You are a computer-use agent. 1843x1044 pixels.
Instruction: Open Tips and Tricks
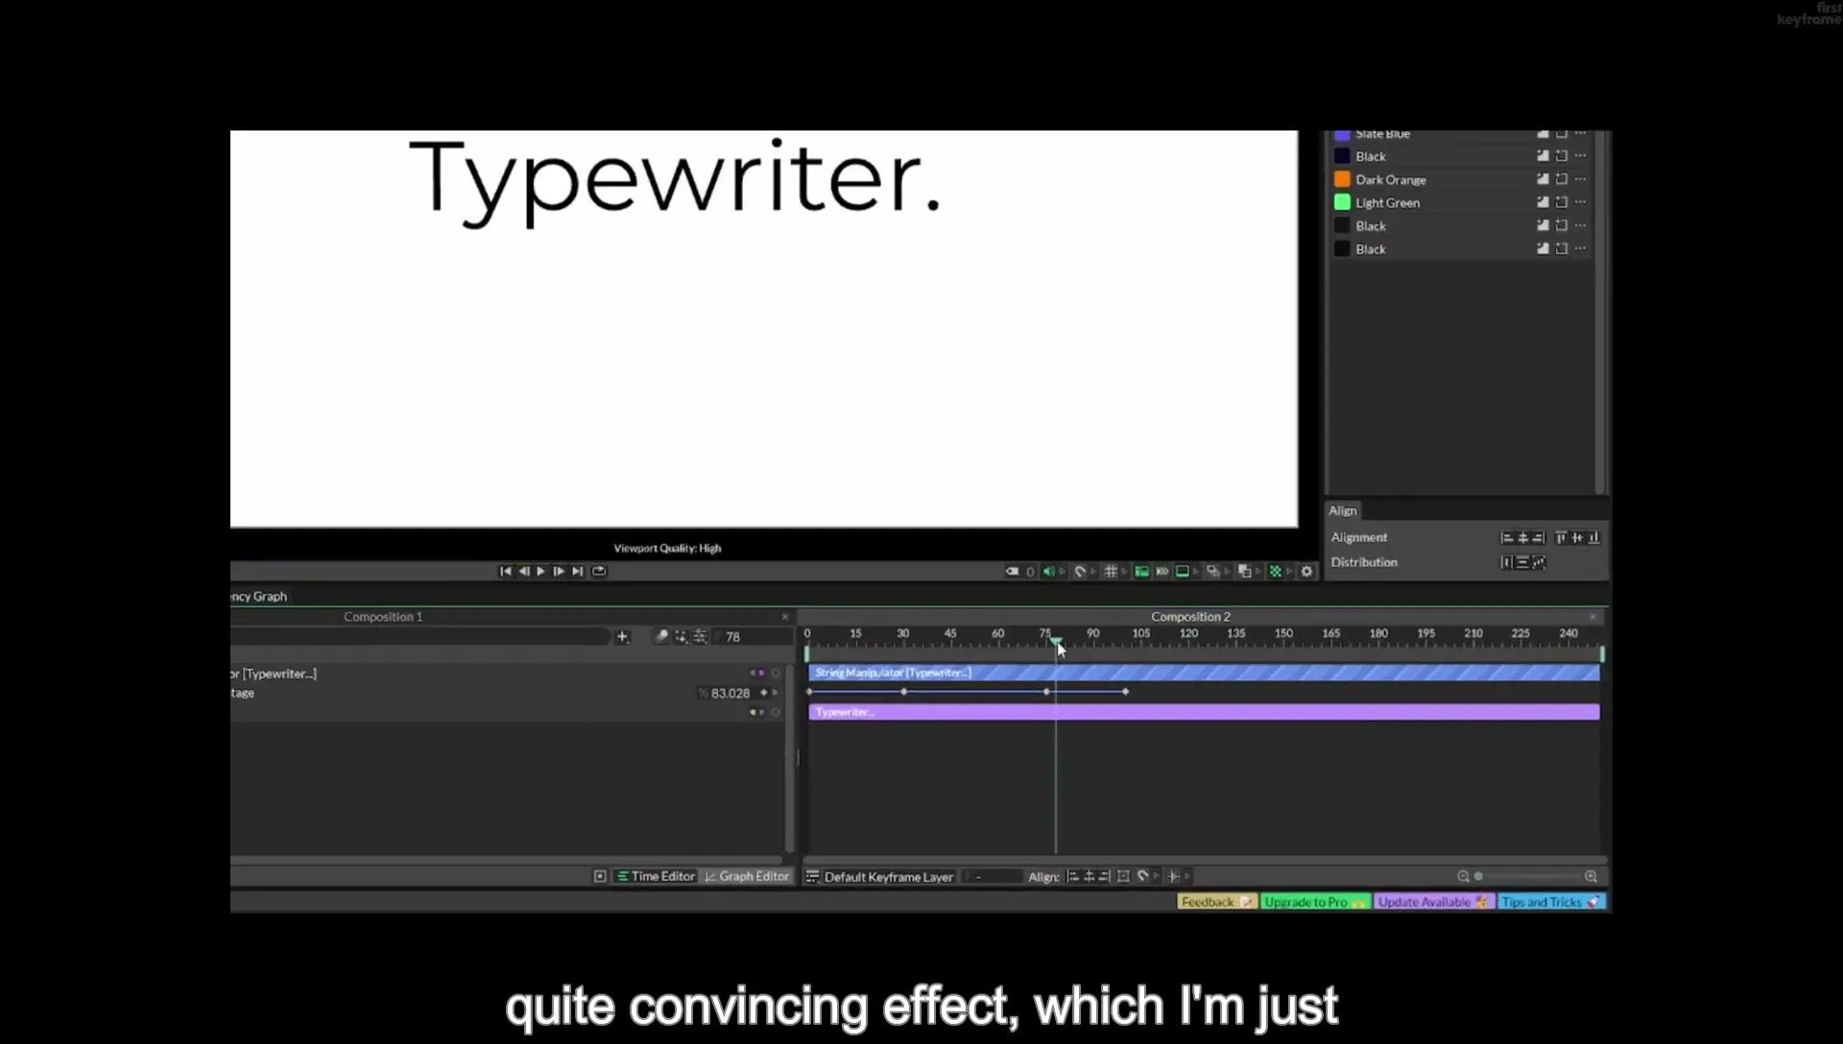pos(1551,902)
